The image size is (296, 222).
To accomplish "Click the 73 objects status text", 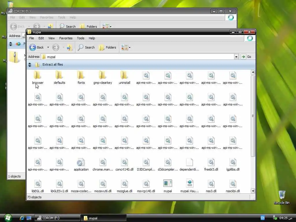I will coord(34,197).
